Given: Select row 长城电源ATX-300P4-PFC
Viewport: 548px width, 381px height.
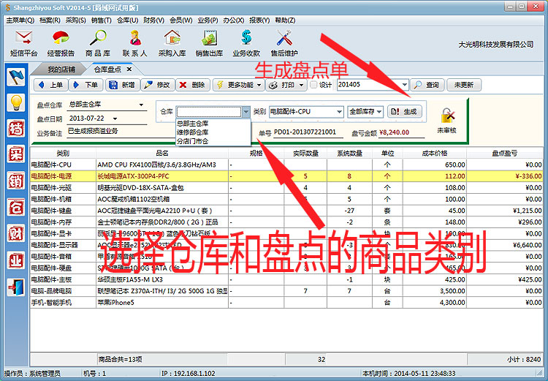Looking at the screenshot, I should (x=286, y=176).
